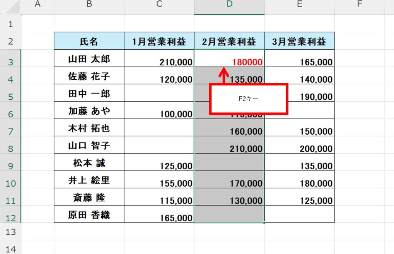Select the empty February cell for 松本 誠
Viewport: 394px width, 254px height.
pos(229,162)
